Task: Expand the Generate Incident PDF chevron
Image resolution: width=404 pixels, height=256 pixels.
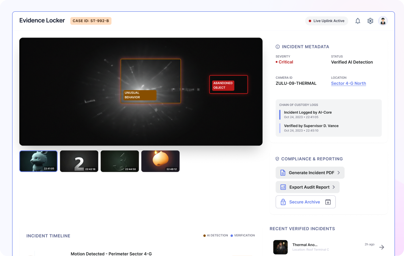Action: [338, 172]
